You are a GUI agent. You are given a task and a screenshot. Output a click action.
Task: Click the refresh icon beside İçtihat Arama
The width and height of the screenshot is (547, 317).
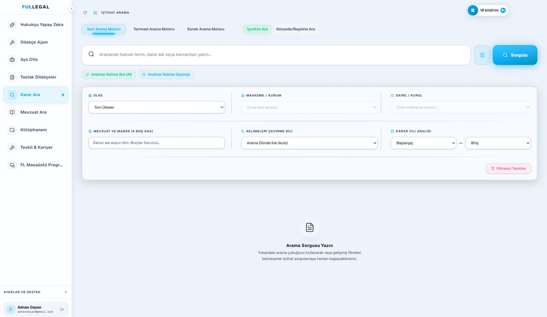pos(85,13)
